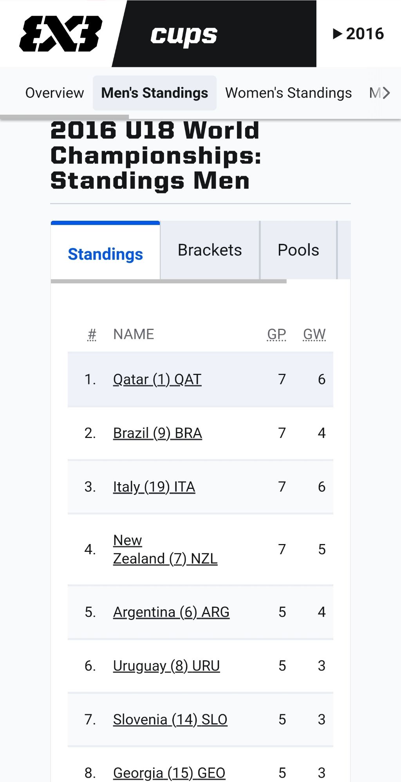Click the GP column header

coord(276,334)
